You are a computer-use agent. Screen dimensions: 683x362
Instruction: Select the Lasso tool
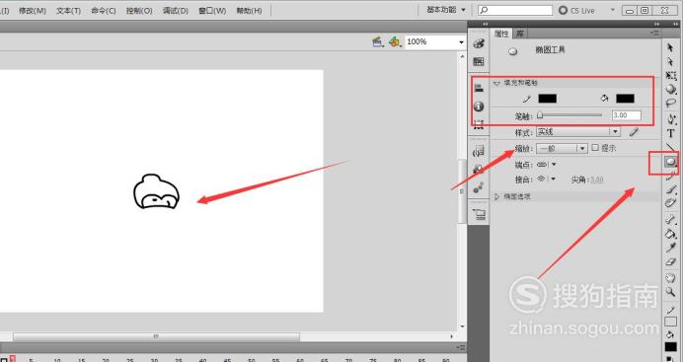pyautogui.click(x=671, y=103)
